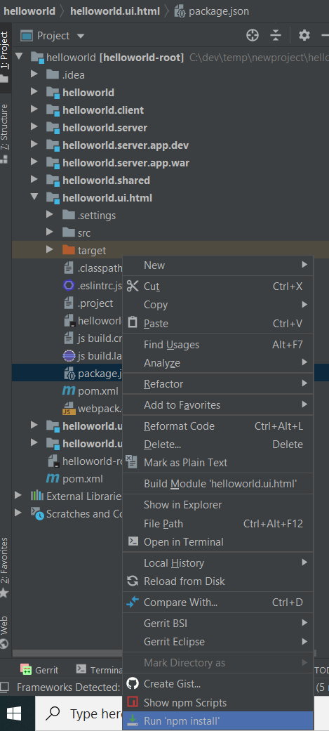Open the Gerrit tool window tab

(x=39, y=670)
